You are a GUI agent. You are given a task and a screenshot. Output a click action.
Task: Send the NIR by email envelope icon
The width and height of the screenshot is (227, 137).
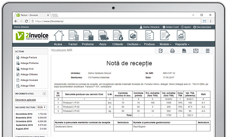click(x=196, y=51)
